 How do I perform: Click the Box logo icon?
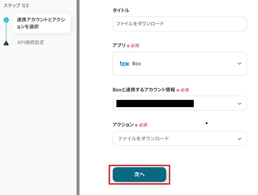(124, 64)
